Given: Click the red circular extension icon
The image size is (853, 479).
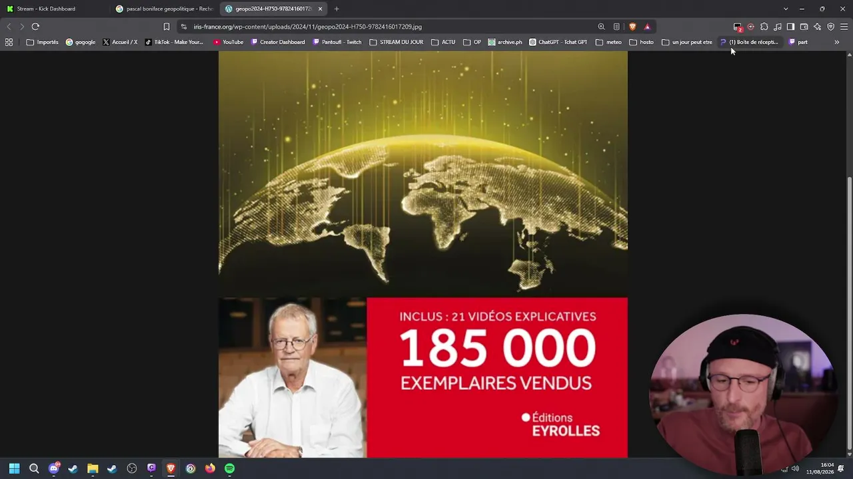Looking at the screenshot, I should pos(751,27).
